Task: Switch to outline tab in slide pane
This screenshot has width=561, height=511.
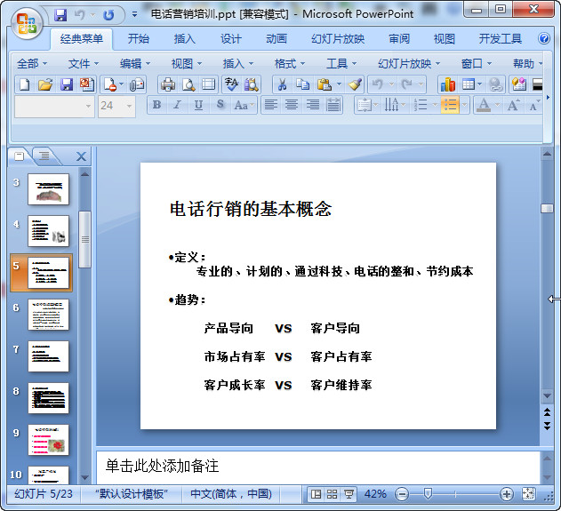Action: point(44,156)
